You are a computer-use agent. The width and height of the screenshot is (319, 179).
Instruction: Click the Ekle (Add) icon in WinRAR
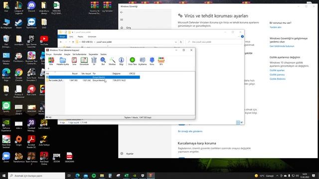(x=51, y=61)
